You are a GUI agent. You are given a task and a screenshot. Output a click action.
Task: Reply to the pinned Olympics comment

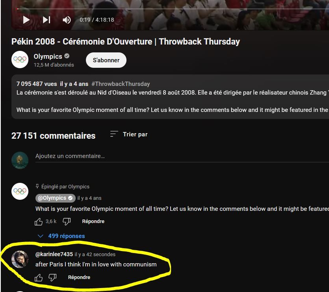point(93,221)
